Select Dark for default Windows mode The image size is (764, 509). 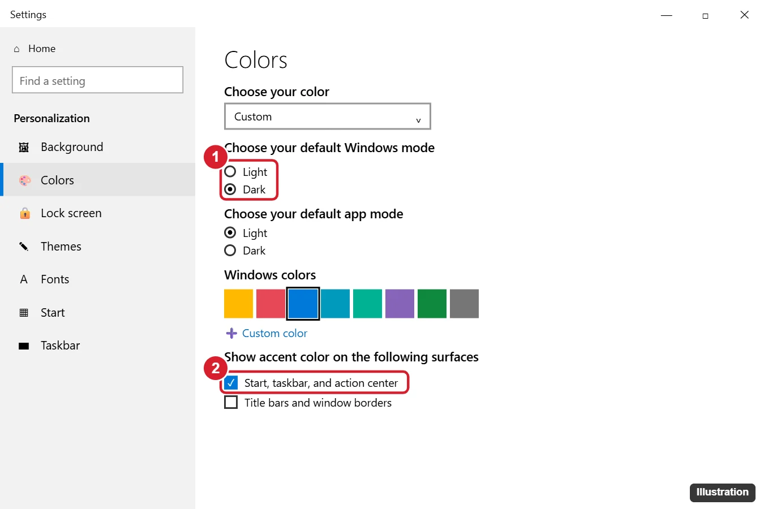[230, 189]
